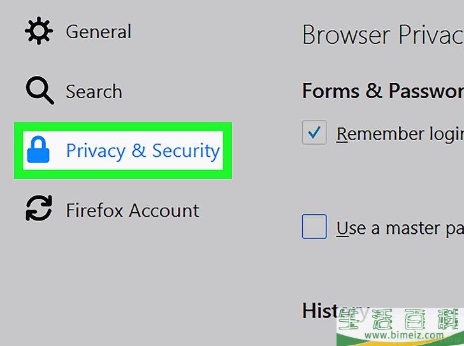464x346 pixels.
Task: Uncheck the Remember logins checkbox
Action: click(314, 132)
